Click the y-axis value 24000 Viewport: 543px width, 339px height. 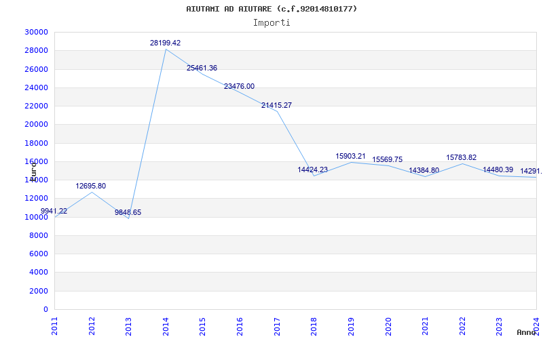point(36,87)
